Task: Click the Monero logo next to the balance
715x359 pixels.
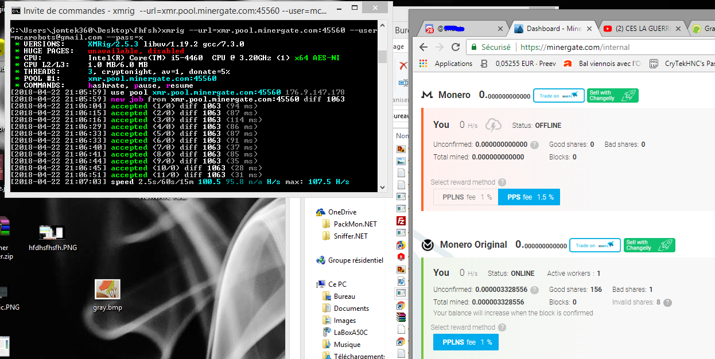Action: click(x=426, y=95)
